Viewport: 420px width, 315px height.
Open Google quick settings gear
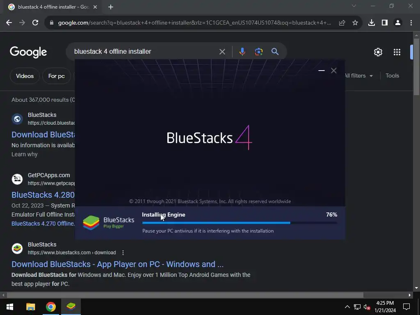(x=378, y=52)
